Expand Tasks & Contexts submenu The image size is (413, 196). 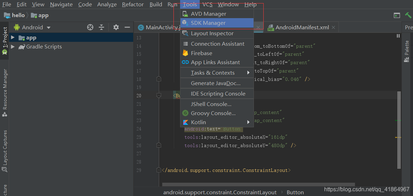click(217, 73)
